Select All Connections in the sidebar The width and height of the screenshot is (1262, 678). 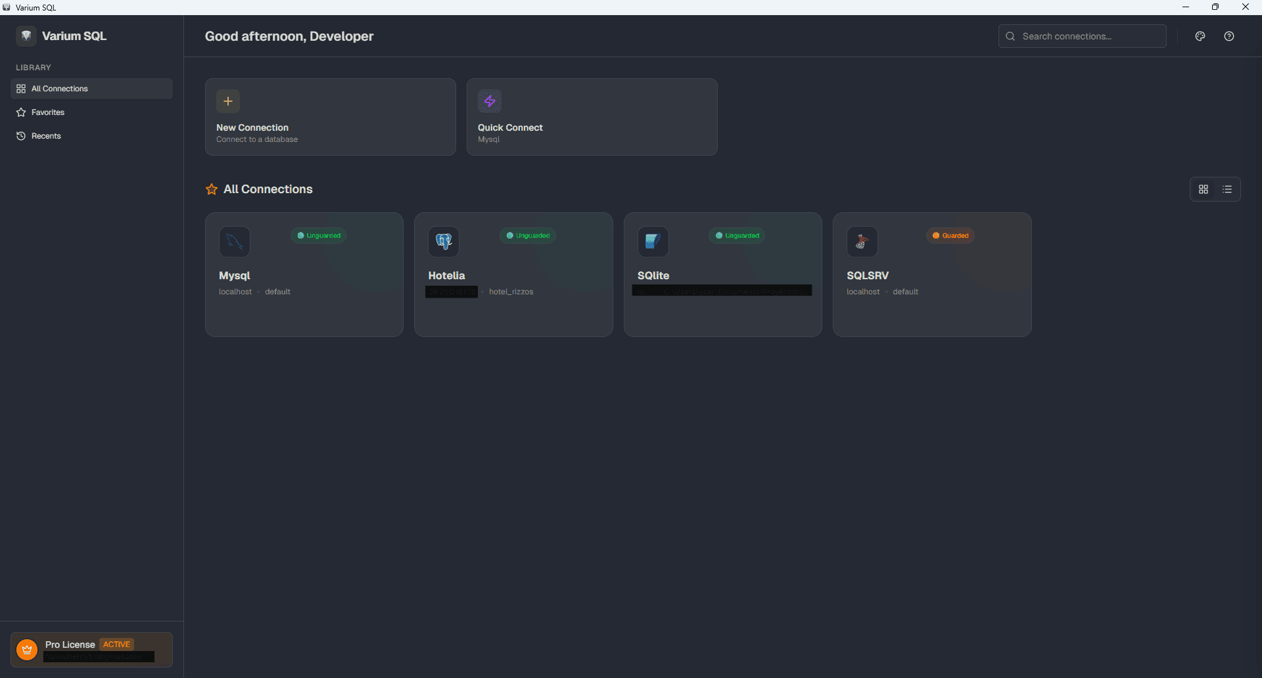pos(59,88)
